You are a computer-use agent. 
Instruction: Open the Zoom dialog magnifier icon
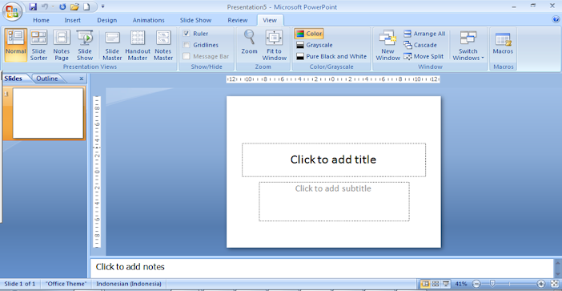tap(249, 42)
